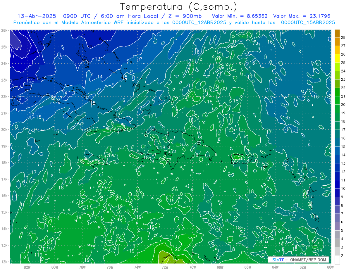Click the "12" contour label near 23N

(29, 81)
